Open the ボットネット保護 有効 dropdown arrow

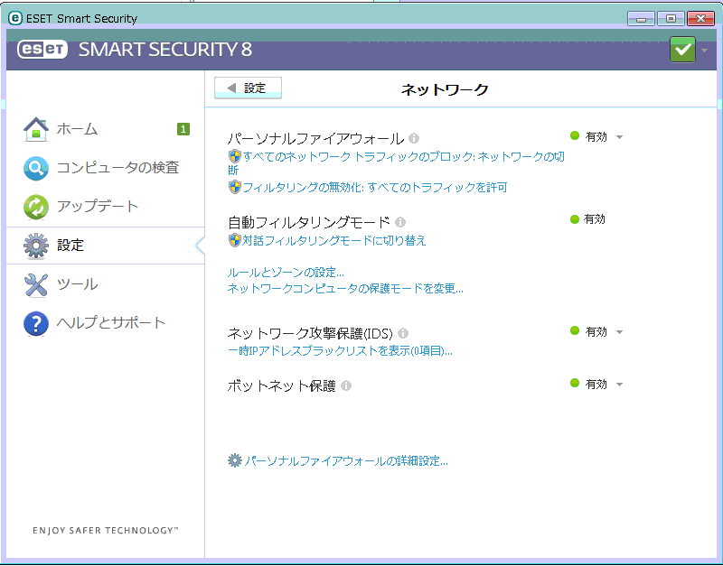[x=620, y=384]
